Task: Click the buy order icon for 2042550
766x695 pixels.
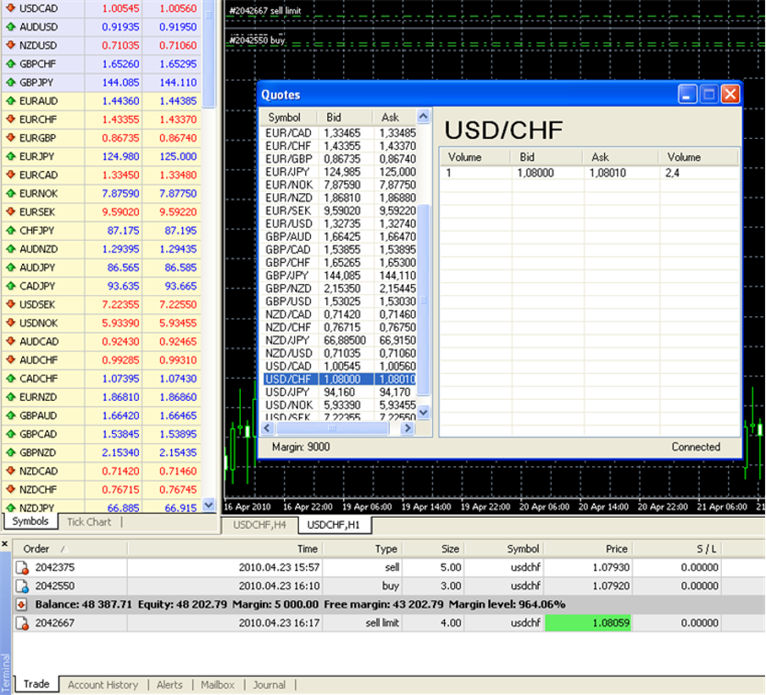Action: coord(22,587)
